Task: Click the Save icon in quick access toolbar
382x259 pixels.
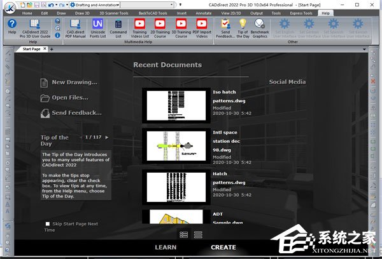Action: pyautogui.click(x=37, y=4)
